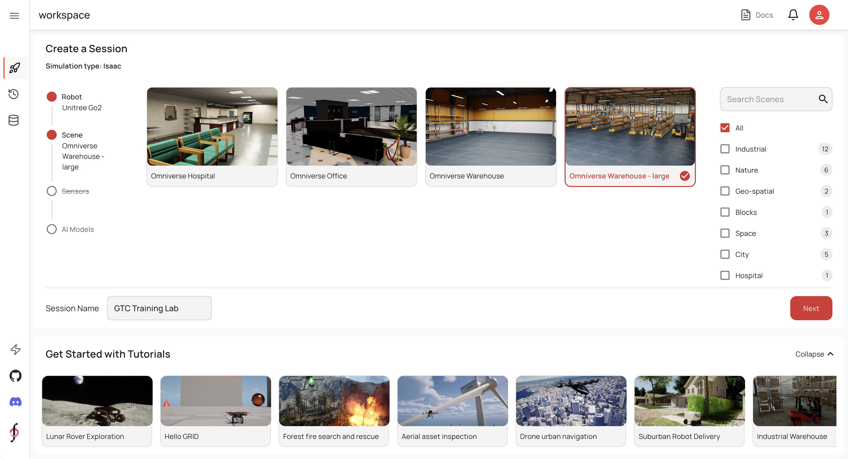
Task: Open the GitHub link icon
Action: (x=16, y=375)
